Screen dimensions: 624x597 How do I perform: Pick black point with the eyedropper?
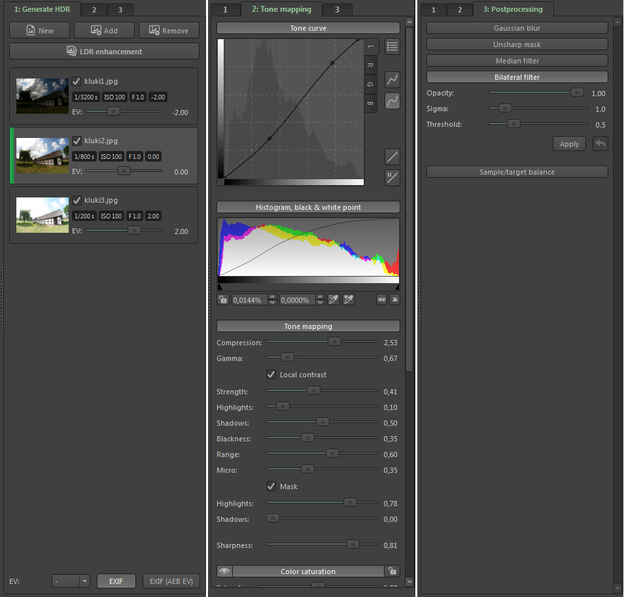coord(334,299)
